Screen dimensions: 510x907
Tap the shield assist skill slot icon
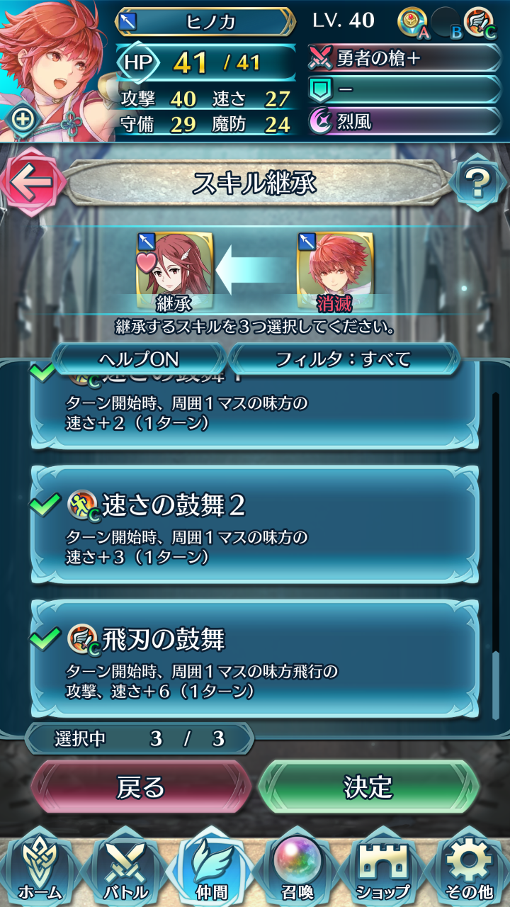pos(320,90)
